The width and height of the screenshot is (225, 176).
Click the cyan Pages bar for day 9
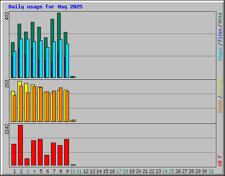coord(67,61)
